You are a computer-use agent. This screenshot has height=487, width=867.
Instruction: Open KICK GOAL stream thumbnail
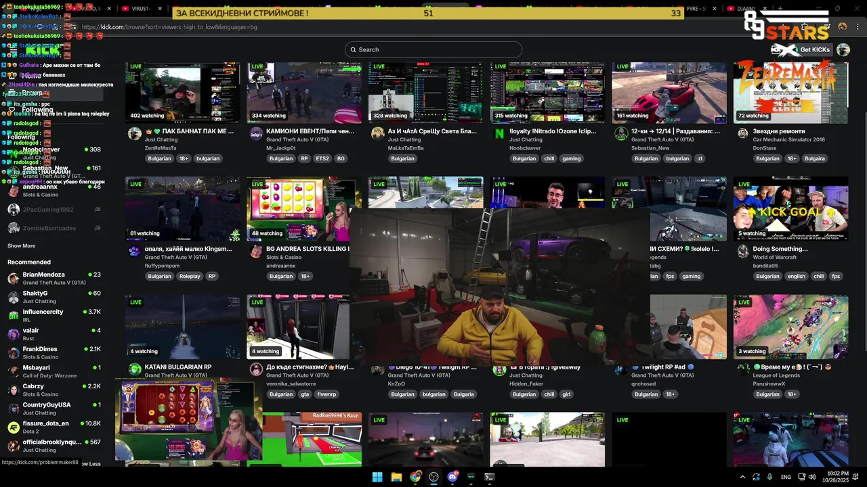(790, 209)
